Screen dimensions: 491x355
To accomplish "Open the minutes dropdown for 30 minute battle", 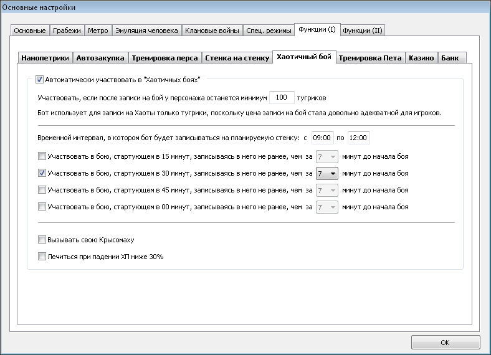I will (x=327, y=173).
